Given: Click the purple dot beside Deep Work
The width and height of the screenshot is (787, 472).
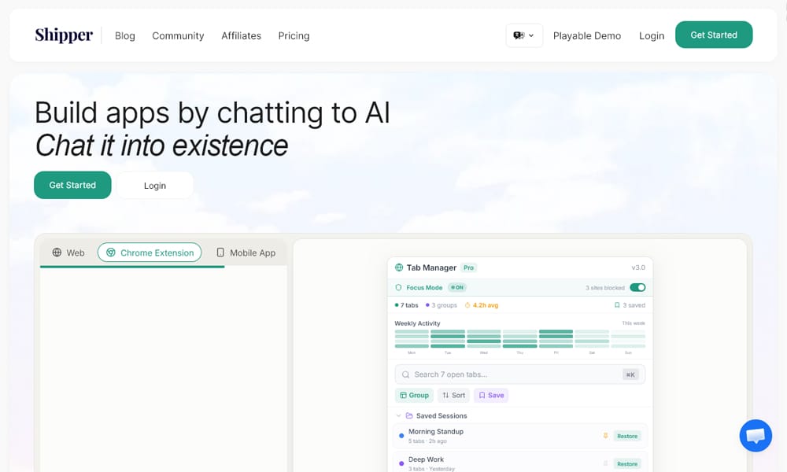Looking at the screenshot, I should (401, 463).
